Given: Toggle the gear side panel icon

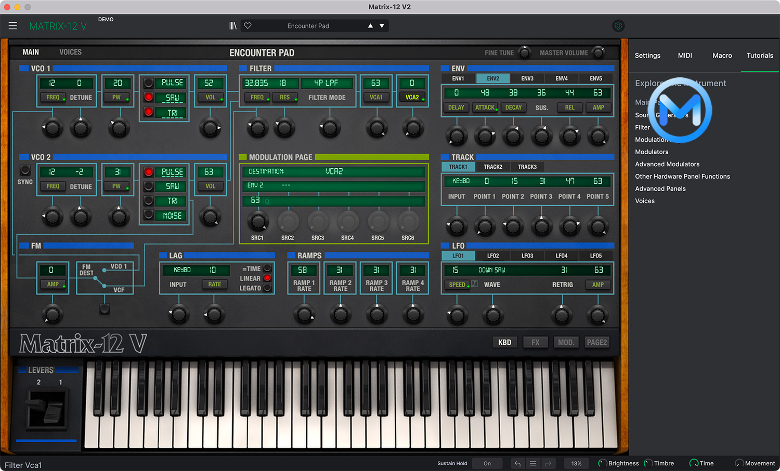Looking at the screenshot, I should (618, 26).
